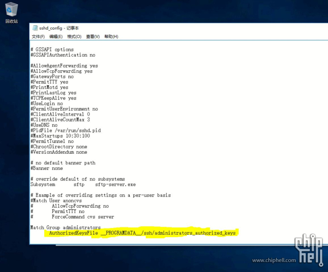Screen dimensions: 328x272
Task: Click the '#UseDNS no' line
Action: (44, 125)
